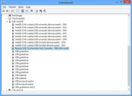
Task: Click the vertical scrollbar down arrow
Action: [129, 89]
